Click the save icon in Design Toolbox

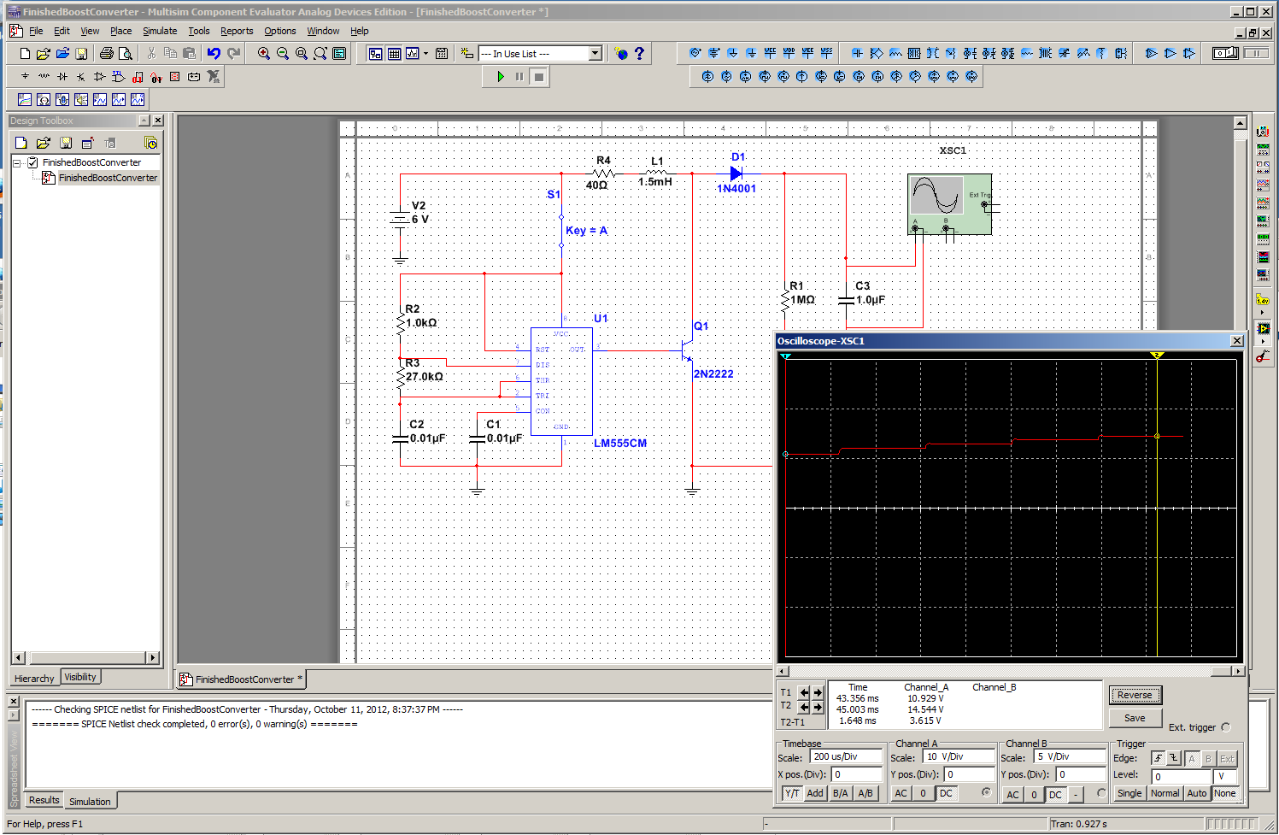tap(66, 143)
